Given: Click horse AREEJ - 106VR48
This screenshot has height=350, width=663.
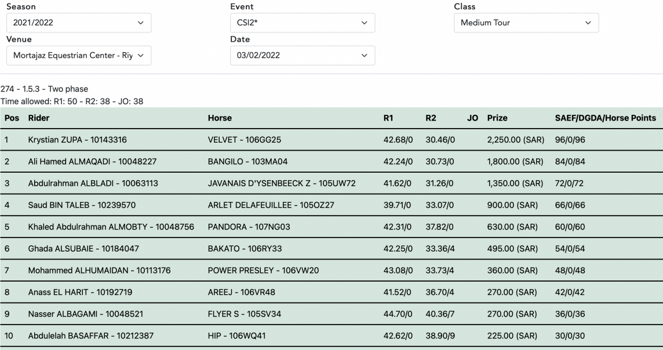Looking at the screenshot, I should tap(242, 292).
